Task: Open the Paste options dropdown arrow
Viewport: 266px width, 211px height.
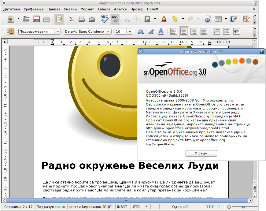Action: [x=155, y=19]
